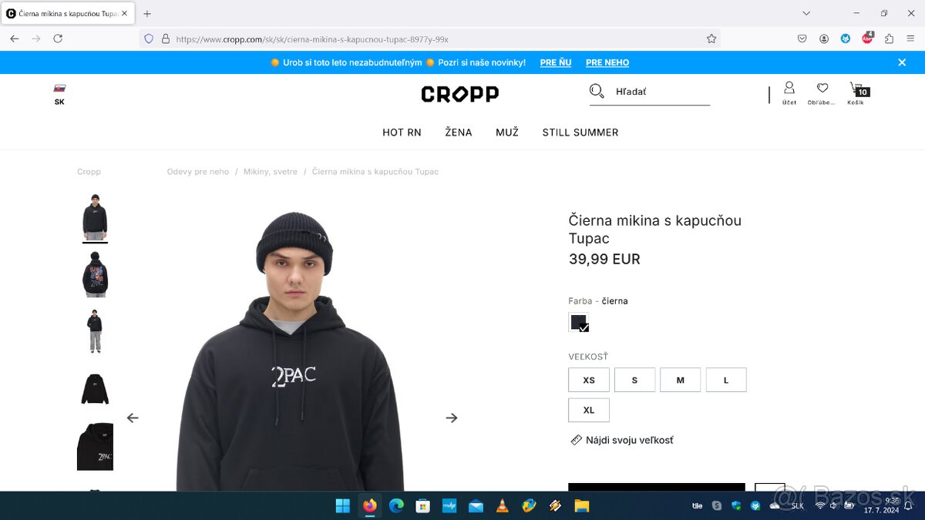This screenshot has height=520, width=925.
Task: Open SK country selector
Action: click(59, 95)
